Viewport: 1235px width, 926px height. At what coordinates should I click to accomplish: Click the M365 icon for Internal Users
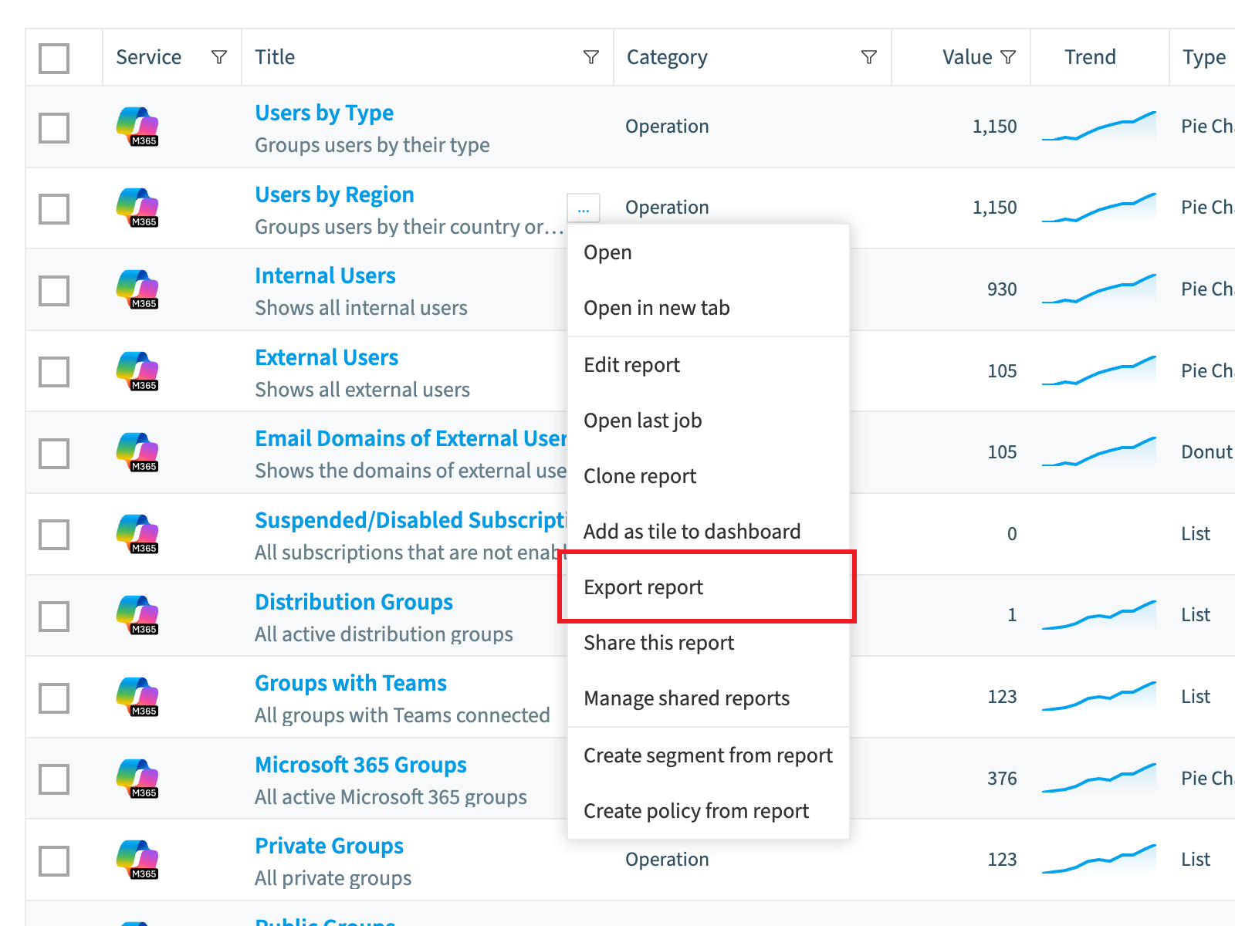[137, 289]
